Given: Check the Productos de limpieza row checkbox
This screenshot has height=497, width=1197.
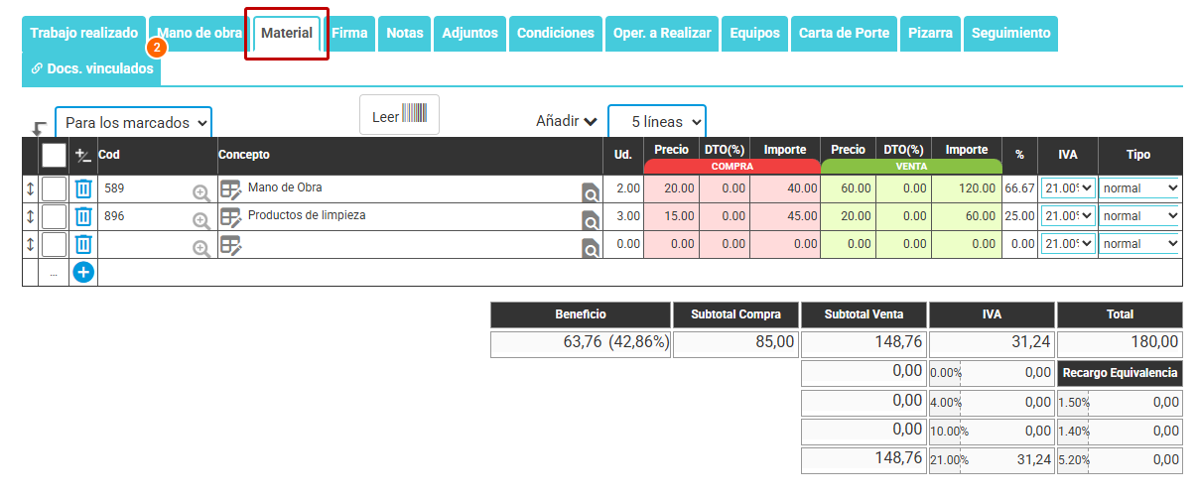Looking at the screenshot, I should click(x=54, y=216).
